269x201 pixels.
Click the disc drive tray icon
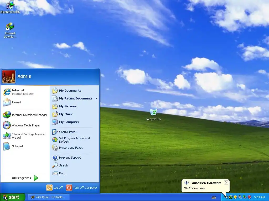click(x=240, y=197)
